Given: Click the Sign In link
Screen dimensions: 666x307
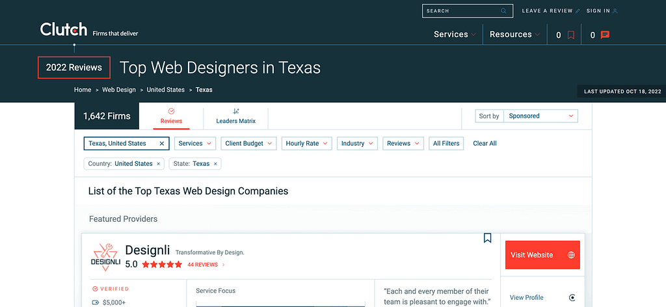Looking at the screenshot, I should (598, 11).
